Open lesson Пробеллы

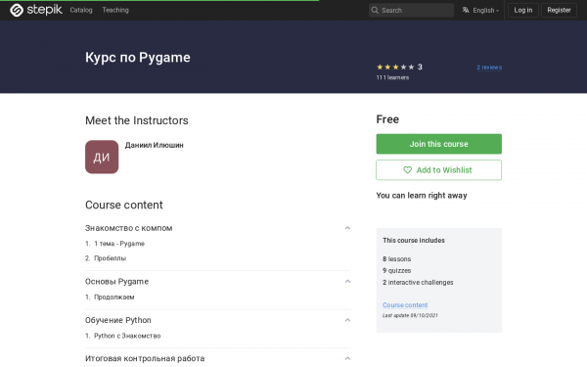pyautogui.click(x=110, y=258)
